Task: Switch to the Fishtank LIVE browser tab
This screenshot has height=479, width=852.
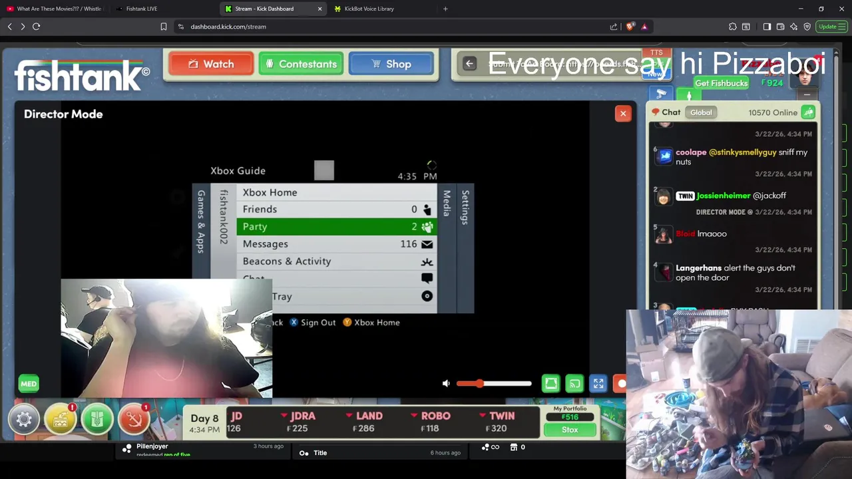Action: [x=141, y=9]
